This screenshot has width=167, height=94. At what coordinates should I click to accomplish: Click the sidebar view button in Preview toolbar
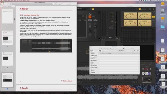[x=2, y=4]
